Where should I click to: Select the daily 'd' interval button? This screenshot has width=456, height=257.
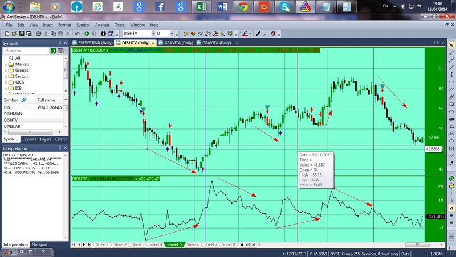[x=451, y=208]
